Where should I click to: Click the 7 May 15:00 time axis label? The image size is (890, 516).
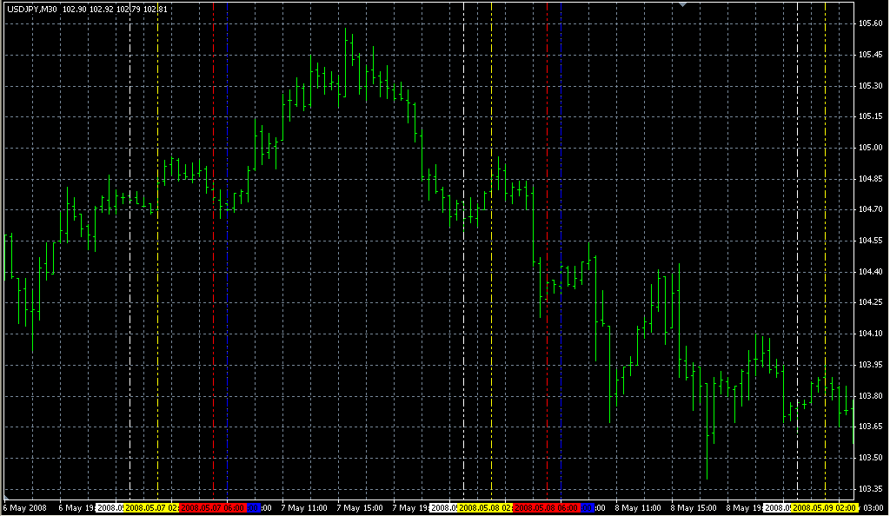(361, 507)
